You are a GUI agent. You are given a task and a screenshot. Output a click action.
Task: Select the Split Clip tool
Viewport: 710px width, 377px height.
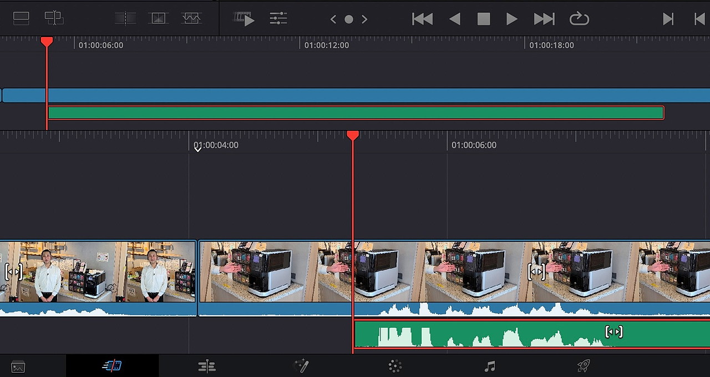coord(125,18)
